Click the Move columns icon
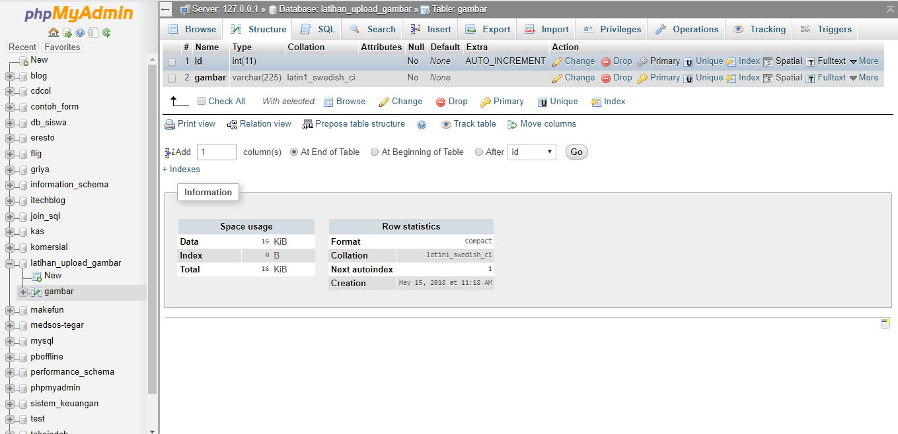The height and width of the screenshot is (434, 898). click(x=512, y=124)
